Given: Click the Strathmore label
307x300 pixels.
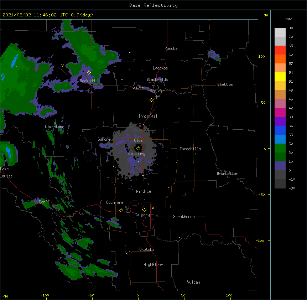Looking at the screenshot, I should (184, 217).
